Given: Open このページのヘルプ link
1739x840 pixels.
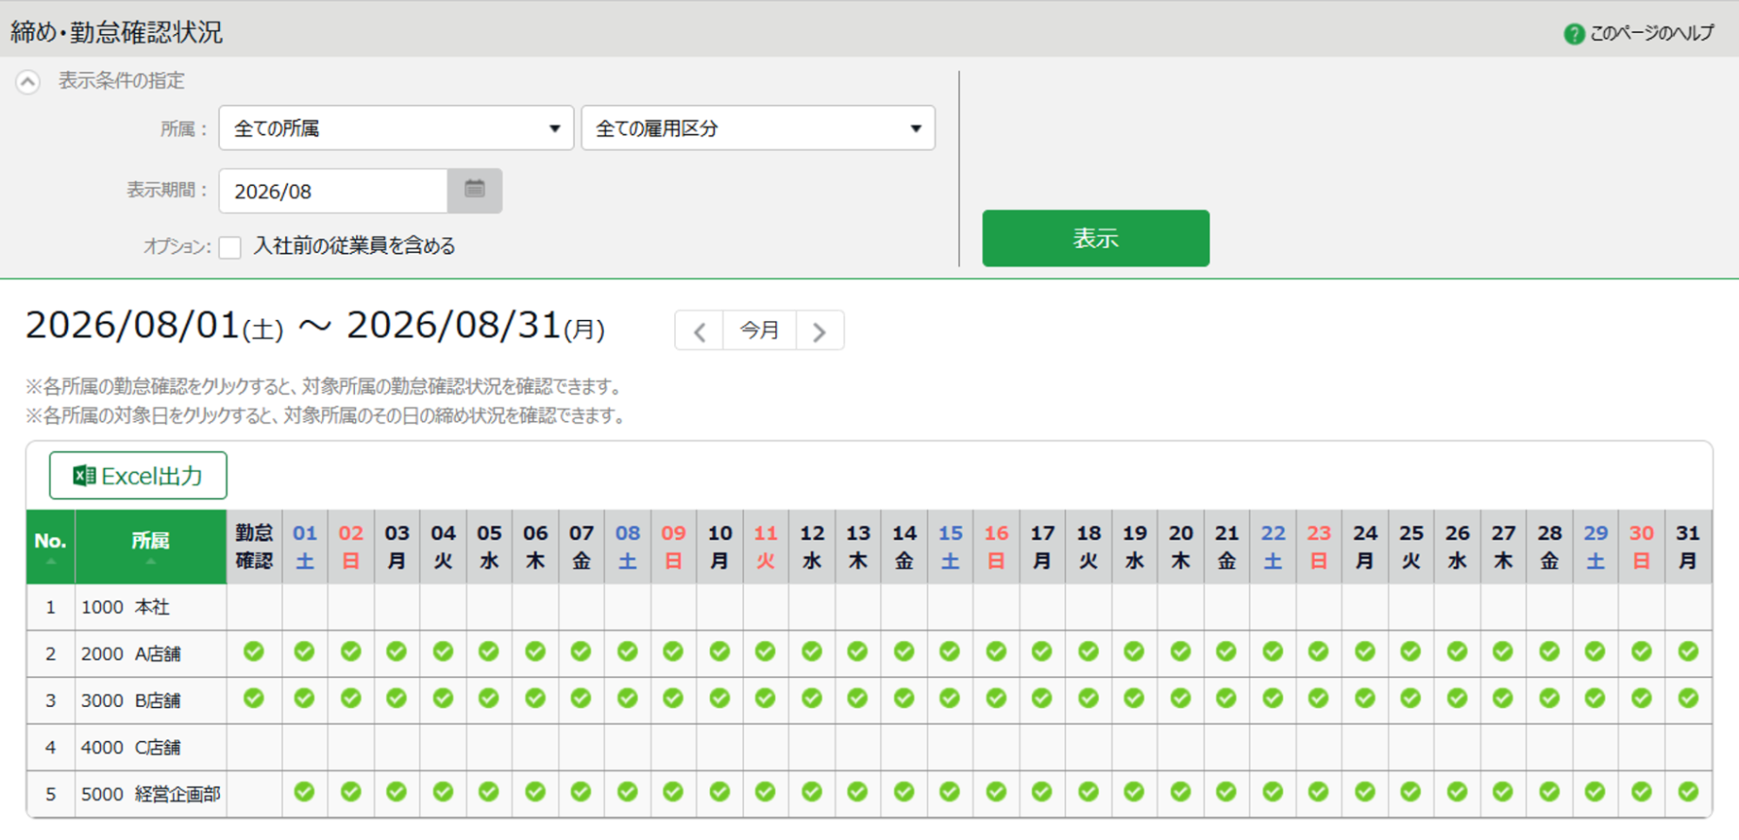Looking at the screenshot, I should click(x=1652, y=34).
